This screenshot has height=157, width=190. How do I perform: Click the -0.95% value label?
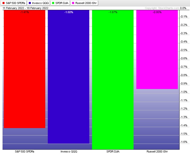coord(157,12)
